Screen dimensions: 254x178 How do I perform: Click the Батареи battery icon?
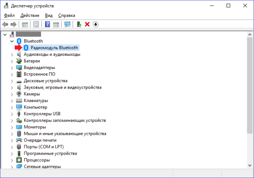(19, 61)
